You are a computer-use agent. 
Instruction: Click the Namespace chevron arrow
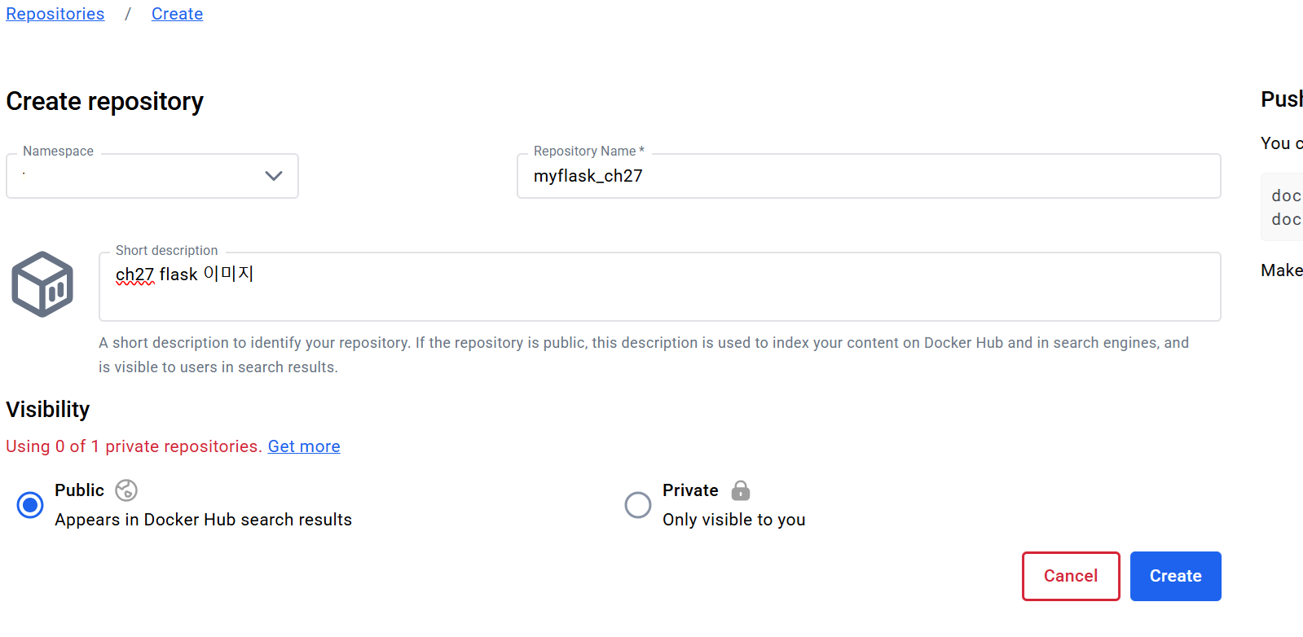(274, 176)
